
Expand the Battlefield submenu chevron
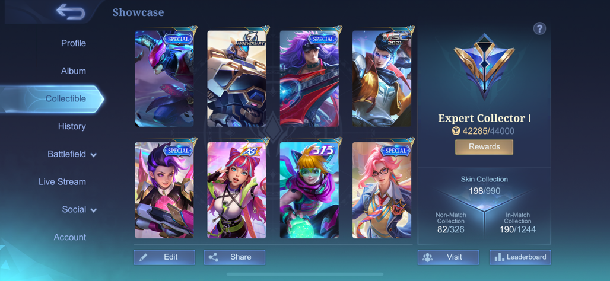point(93,155)
